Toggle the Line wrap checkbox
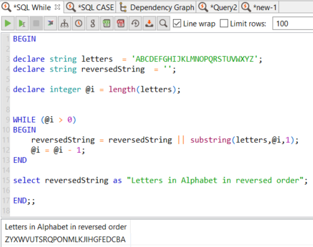 (177, 23)
